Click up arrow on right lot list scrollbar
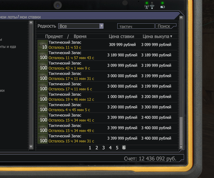 point(181,17)
